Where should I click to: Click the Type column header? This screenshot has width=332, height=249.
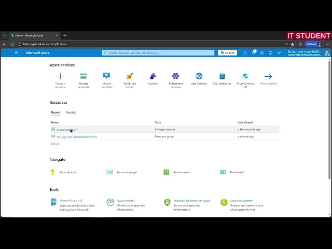(x=158, y=122)
